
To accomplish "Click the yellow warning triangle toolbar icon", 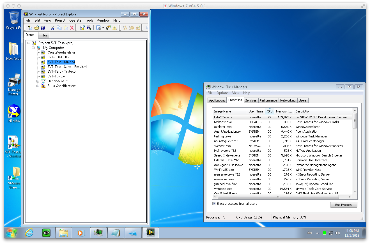I will (114, 27).
